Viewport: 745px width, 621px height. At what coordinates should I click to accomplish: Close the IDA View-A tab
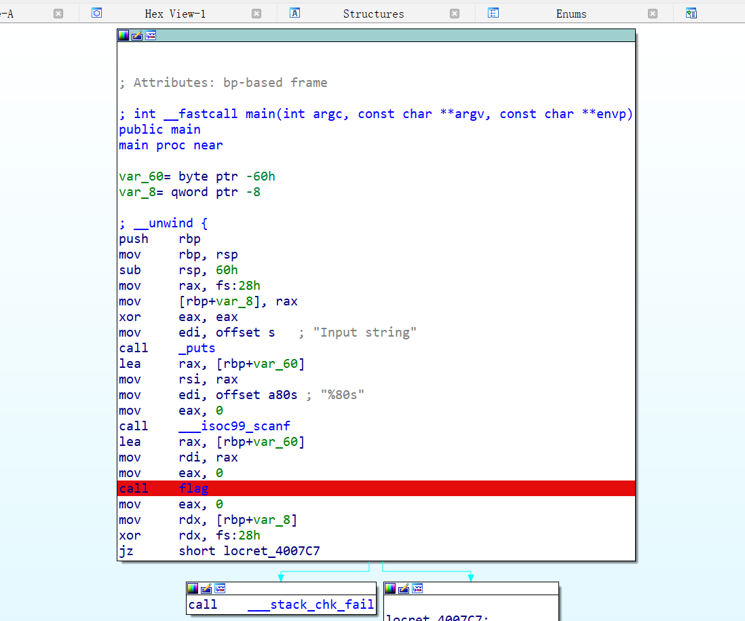click(x=58, y=14)
